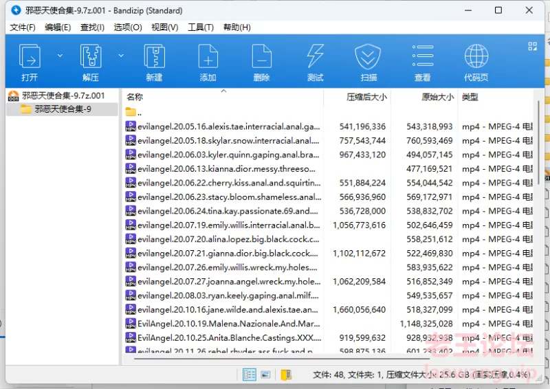Viewport: 550px width, 389px height.
Task: Click the Delete (删除) file icon
Action: pos(262,56)
